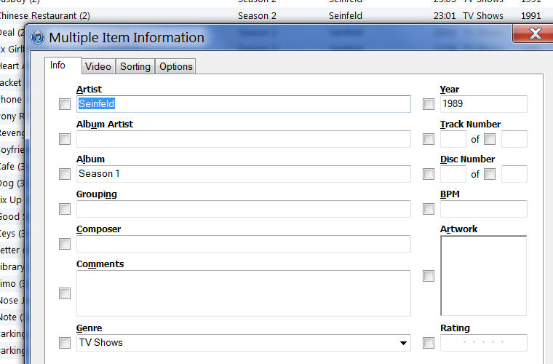Click the empty Artwork well

(x=483, y=276)
